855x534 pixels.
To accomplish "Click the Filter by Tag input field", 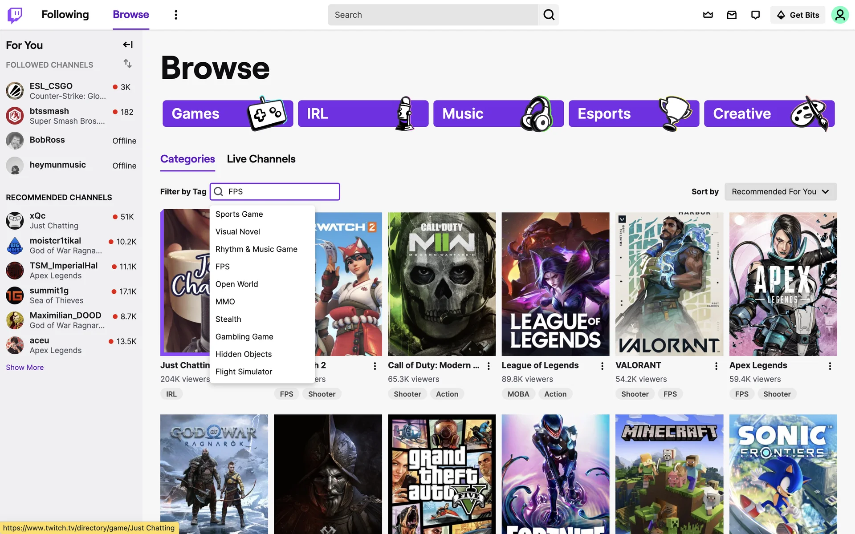I will (x=281, y=191).
